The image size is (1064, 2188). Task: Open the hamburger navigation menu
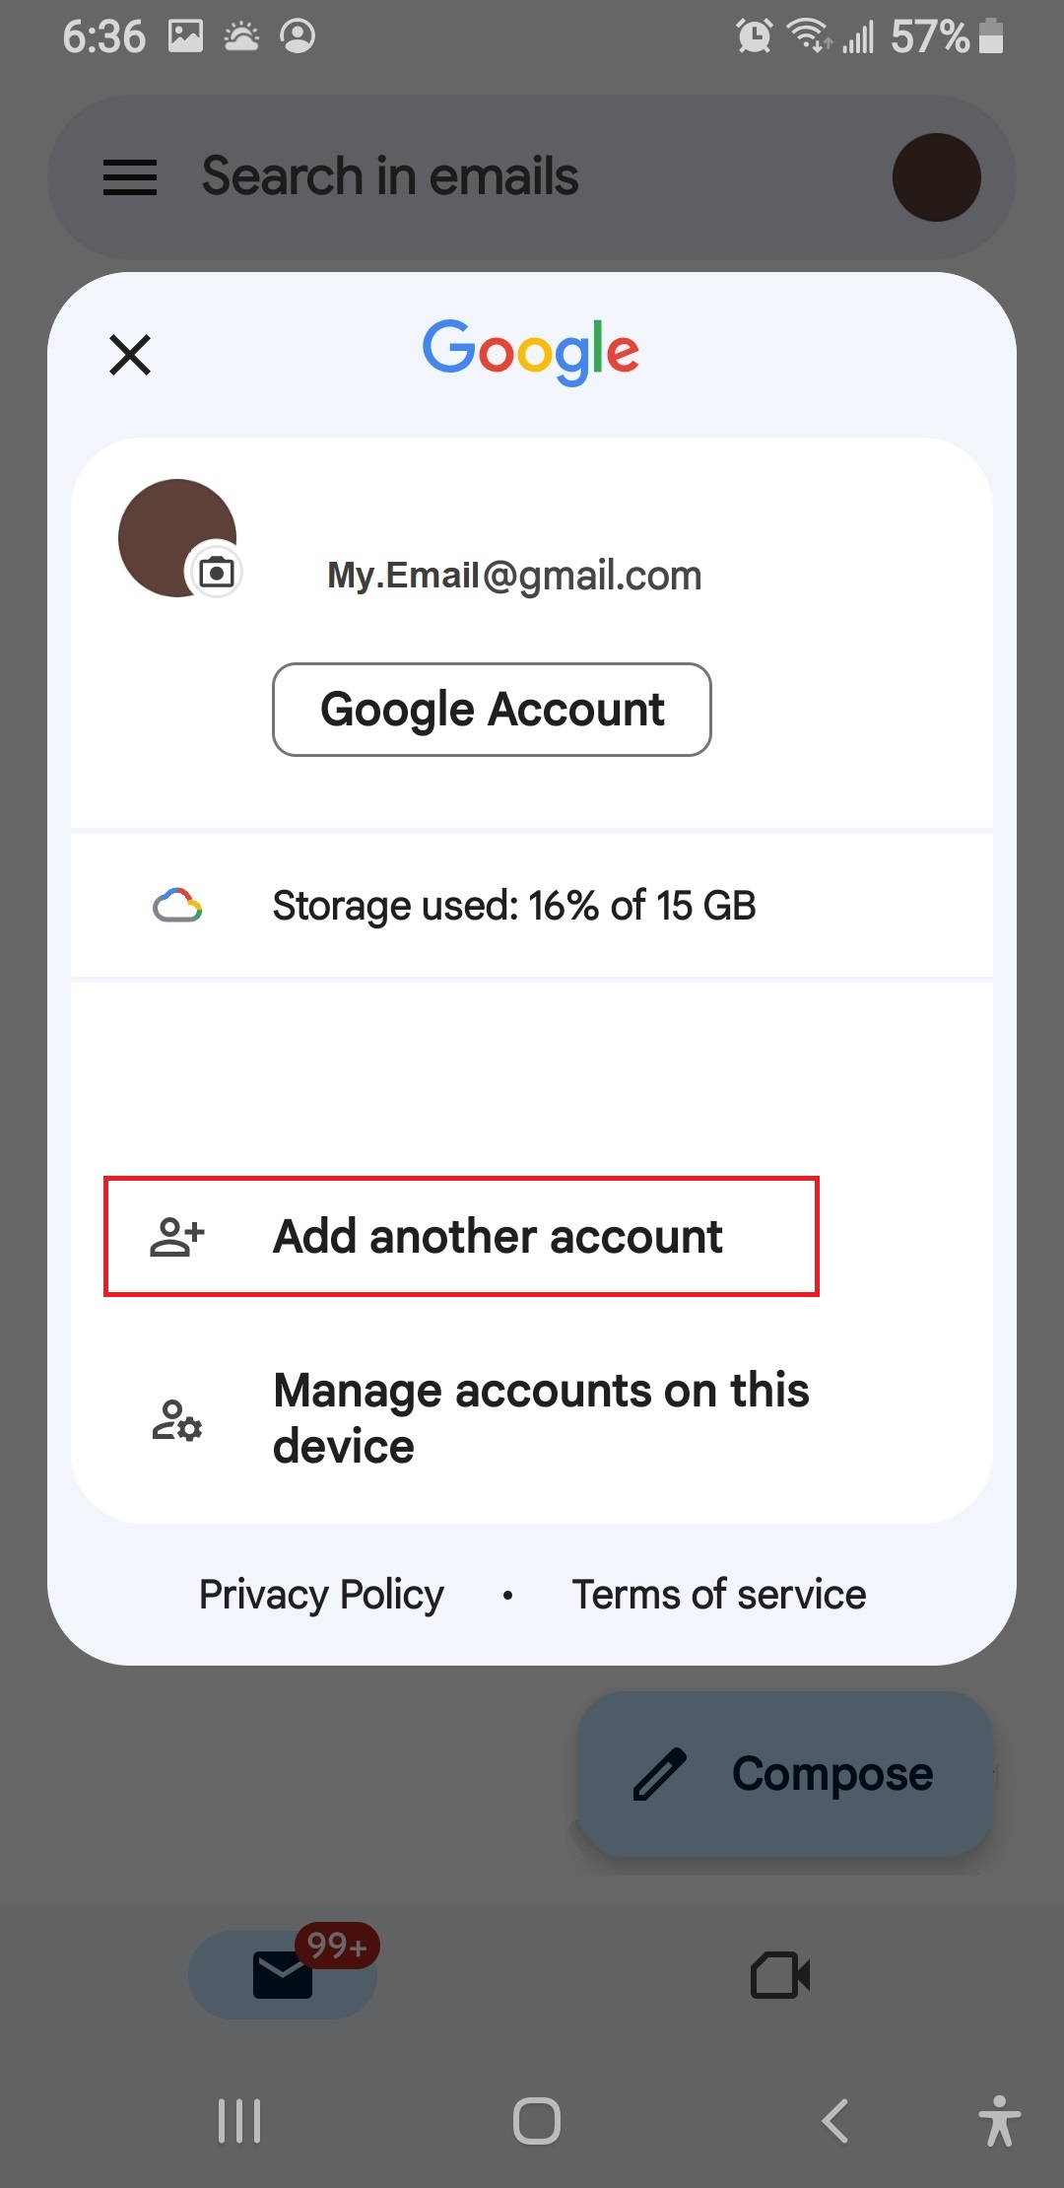(x=130, y=177)
